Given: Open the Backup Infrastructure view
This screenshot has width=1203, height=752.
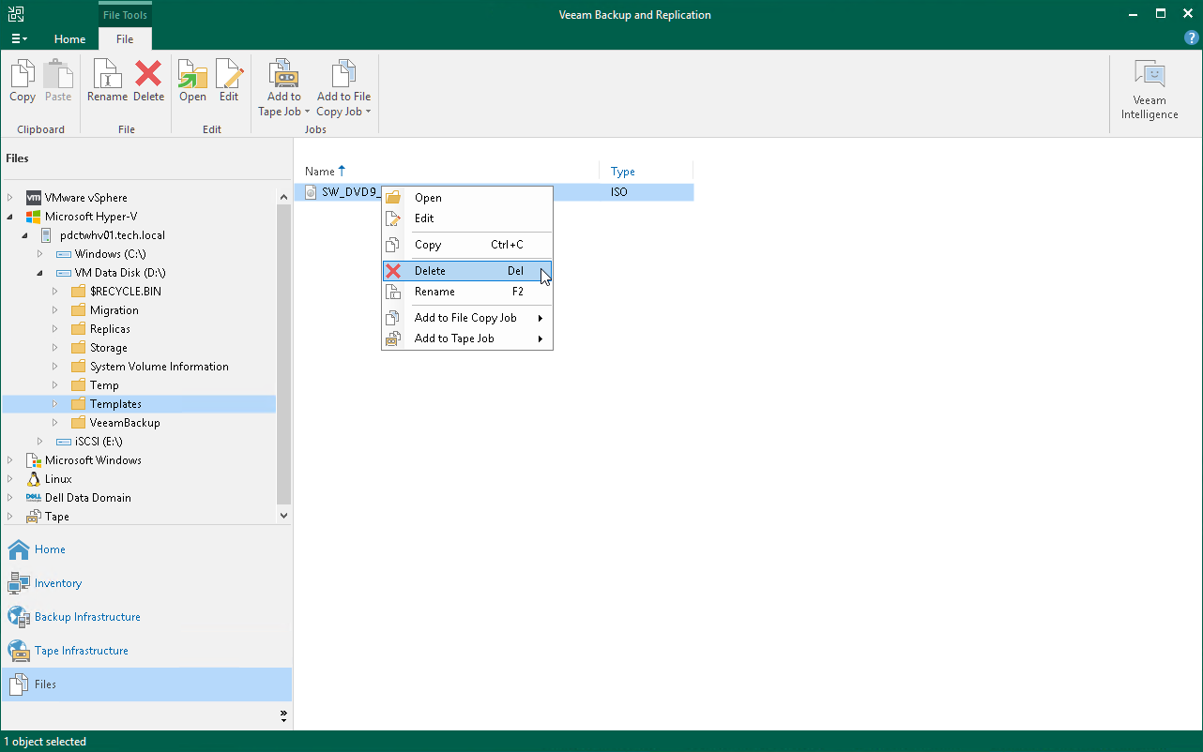Looking at the screenshot, I should click(146, 617).
